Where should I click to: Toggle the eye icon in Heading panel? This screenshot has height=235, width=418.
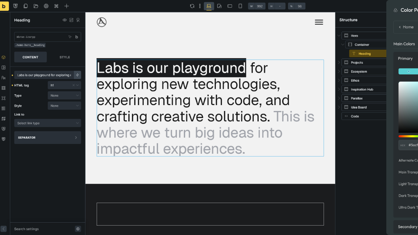[65, 20]
